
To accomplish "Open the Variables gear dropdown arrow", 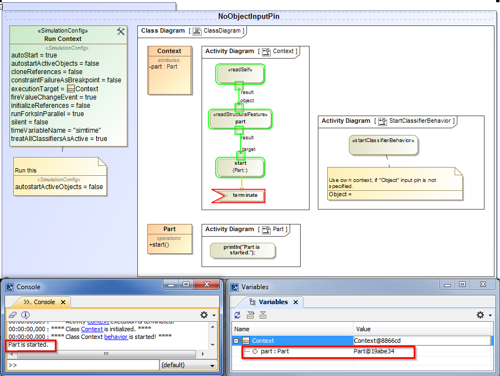I will click(490, 315).
